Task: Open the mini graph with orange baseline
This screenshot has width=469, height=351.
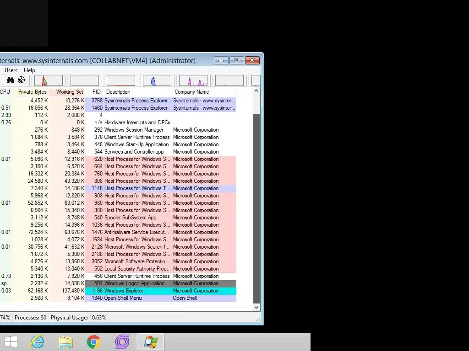Action: pyautogui.click(x=121, y=80)
